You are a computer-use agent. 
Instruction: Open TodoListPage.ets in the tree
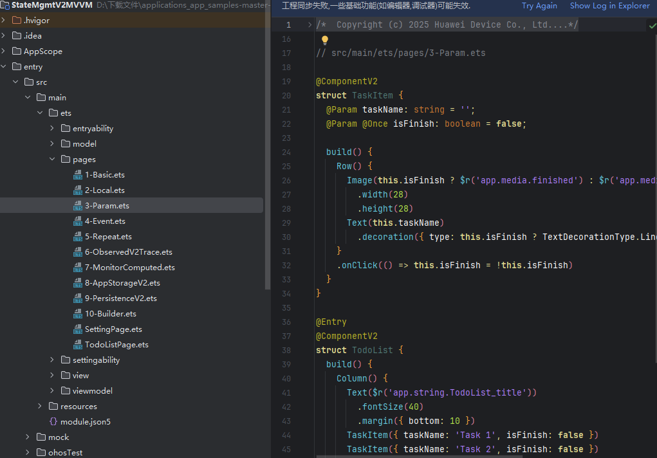pyautogui.click(x=116, y=344)
